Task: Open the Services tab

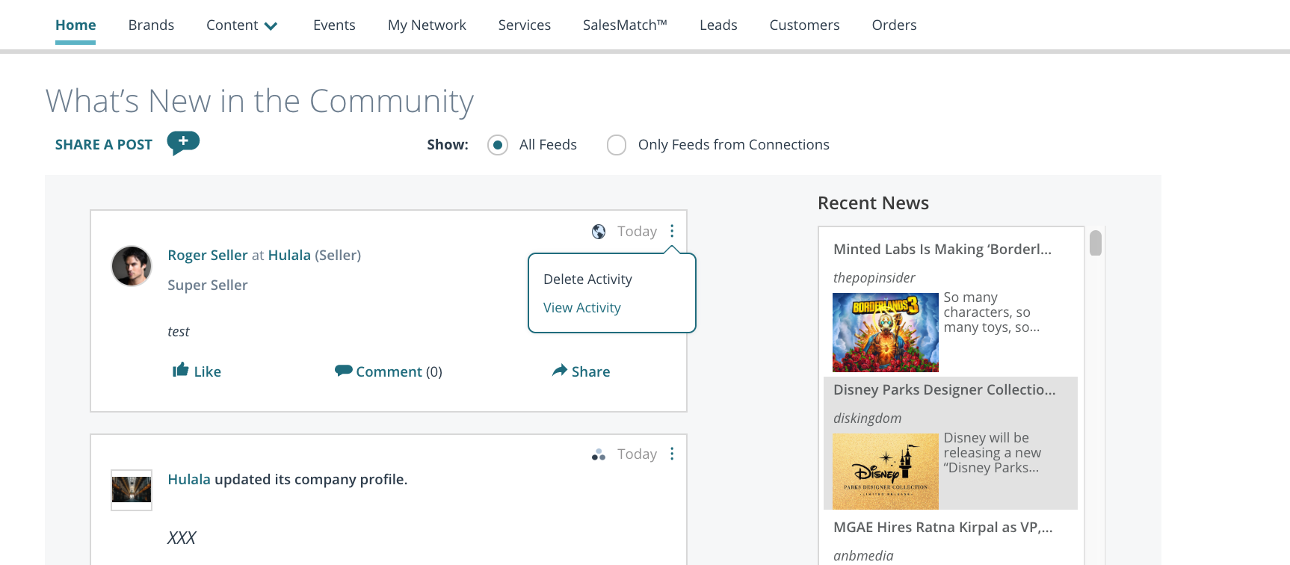Action: pyautogui.click(x=525, y=25)
